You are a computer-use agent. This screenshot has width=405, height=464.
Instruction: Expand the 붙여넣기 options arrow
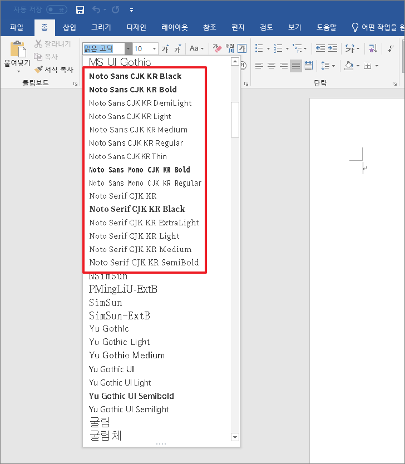click(18, 71)
